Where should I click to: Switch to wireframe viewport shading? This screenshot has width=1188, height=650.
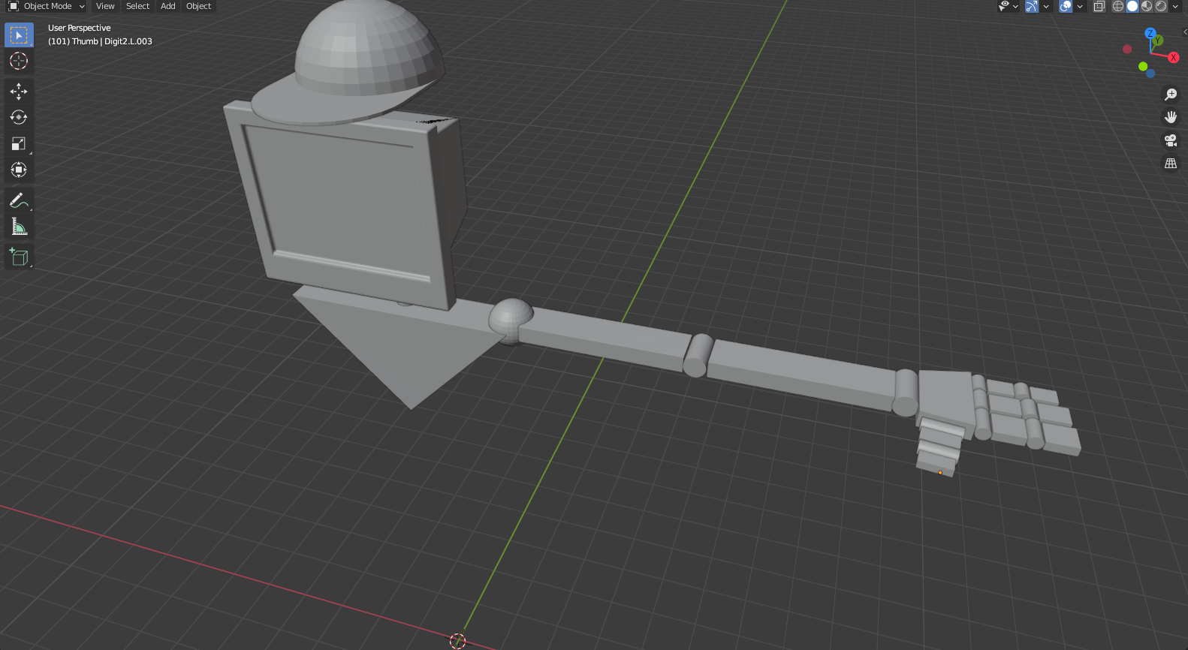[1118, 7]
